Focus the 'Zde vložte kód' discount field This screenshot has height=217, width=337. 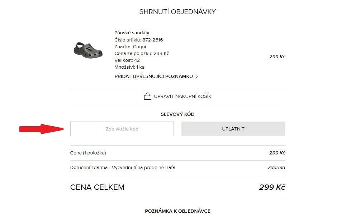click(x=122, y=129)
